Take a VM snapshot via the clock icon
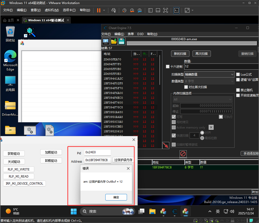The width and height of the screenshot is (259, 223). [x=124, y=10]
